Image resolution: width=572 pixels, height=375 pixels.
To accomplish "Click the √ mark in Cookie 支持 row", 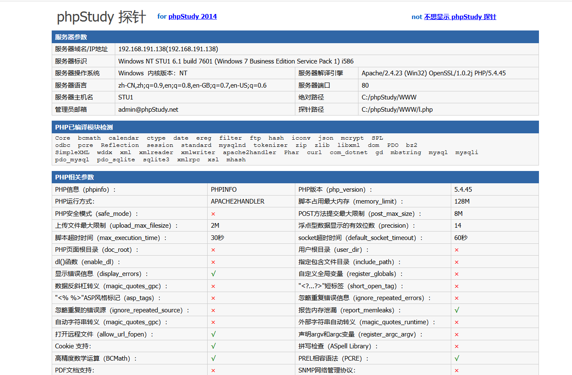I will [214, 346].
